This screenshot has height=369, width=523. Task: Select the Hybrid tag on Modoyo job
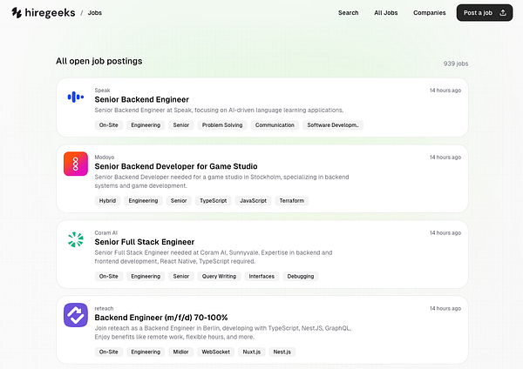[x=108, y=201]
